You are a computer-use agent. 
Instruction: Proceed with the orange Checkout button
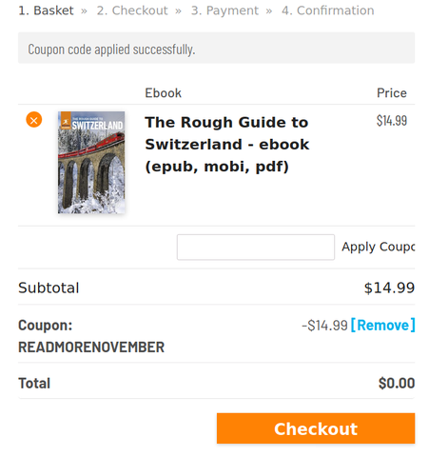pyautogui.click(x=316, y=428)
